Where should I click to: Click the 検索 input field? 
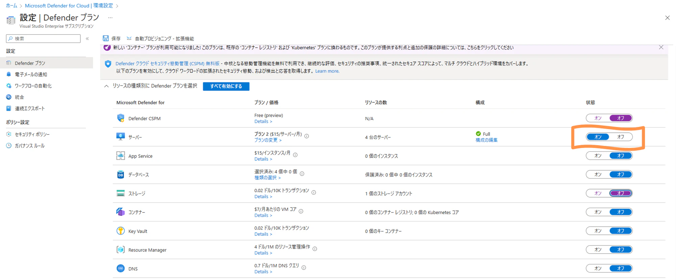[43, 39]
